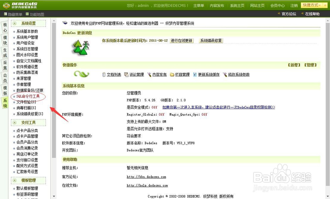
Task: Switch to the 采集 side tab
Action: [5, 65]
